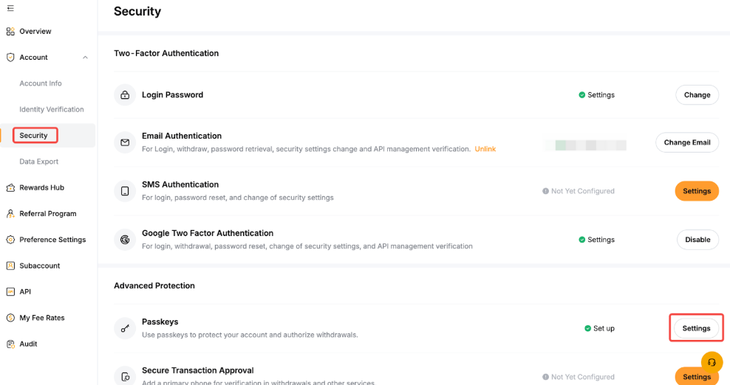Disable Google Two Factor Authentication
The height and width of the screenshot is (385, 730).
click(697, 240)
